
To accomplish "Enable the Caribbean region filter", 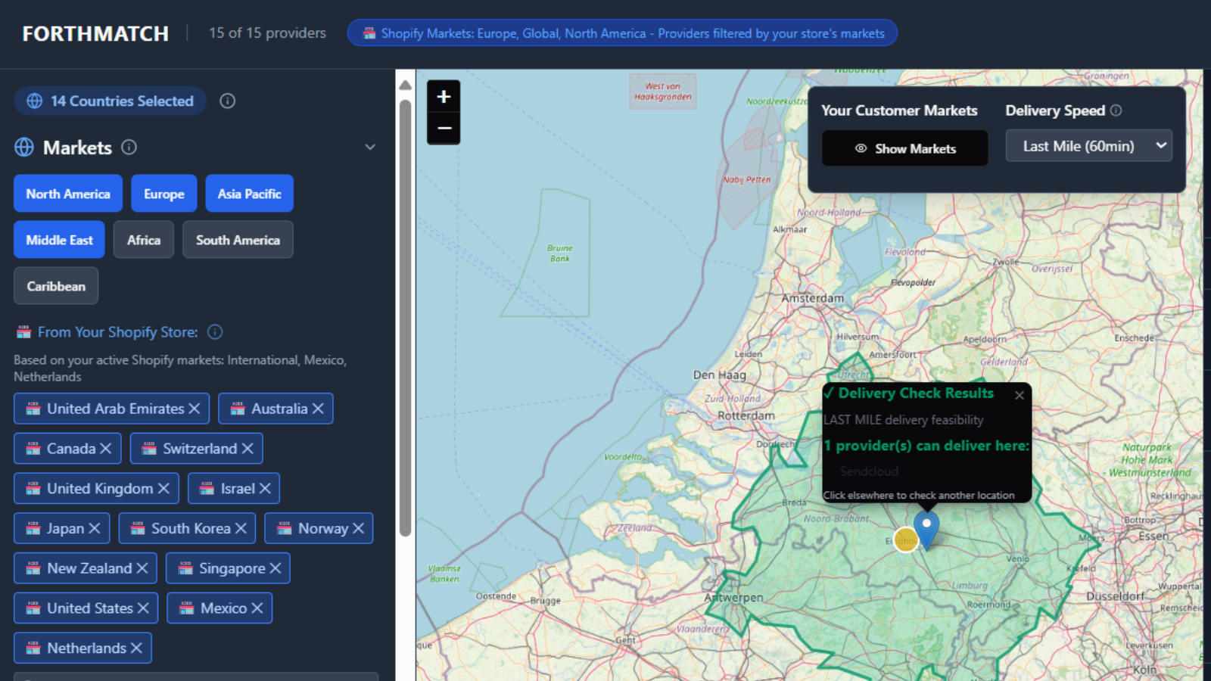I will pos(56,286).
